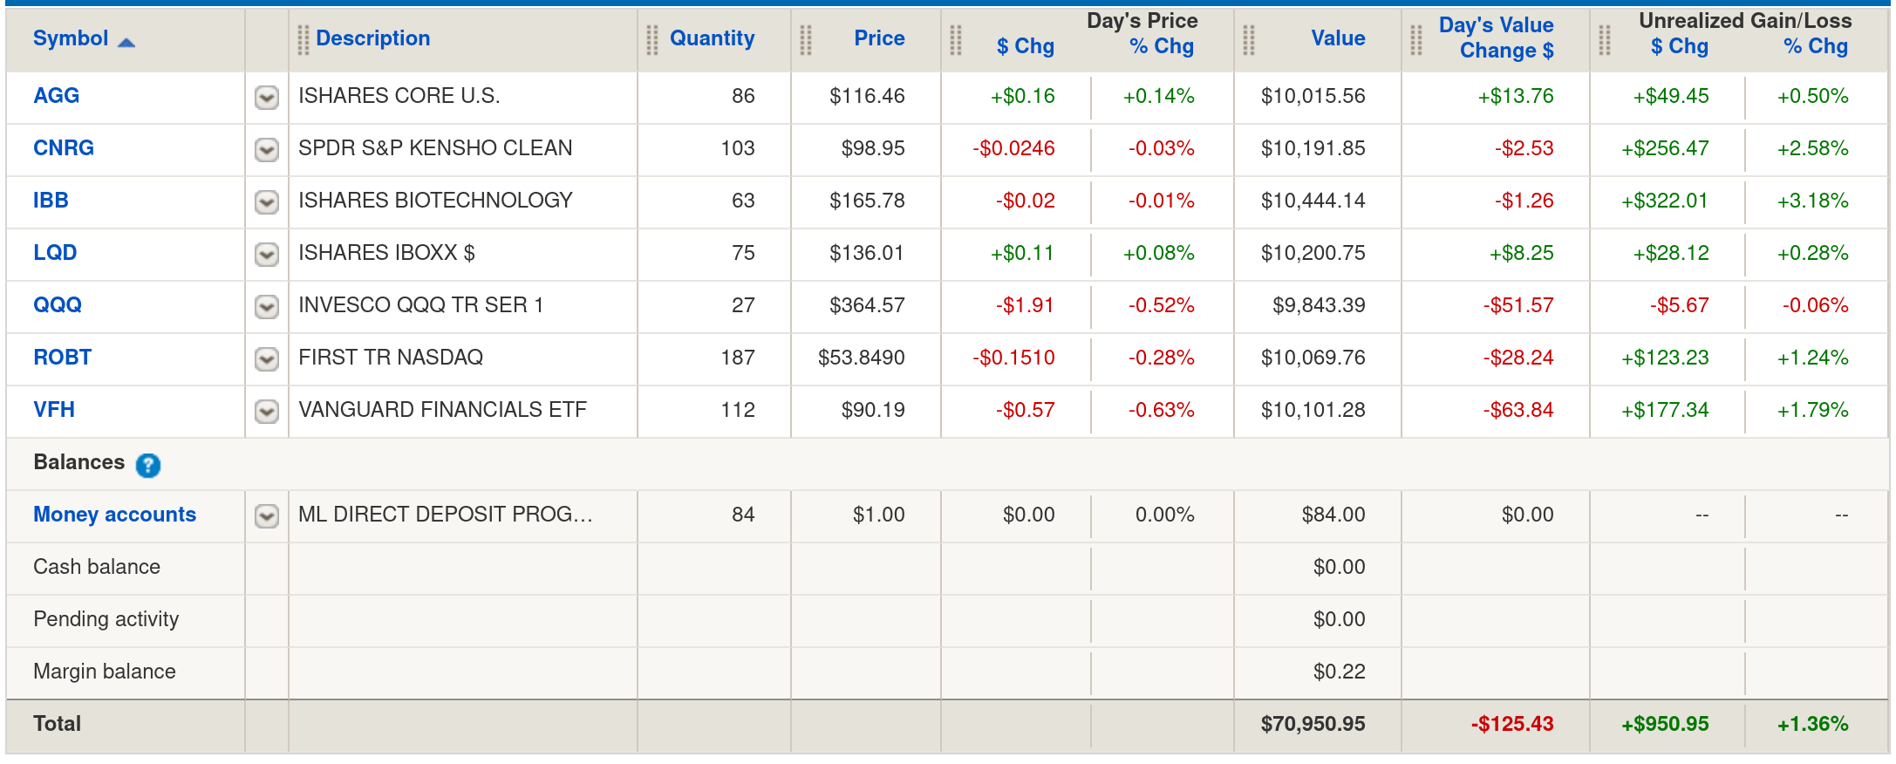Click the drag handle beside Value header

coord(1249,39)
